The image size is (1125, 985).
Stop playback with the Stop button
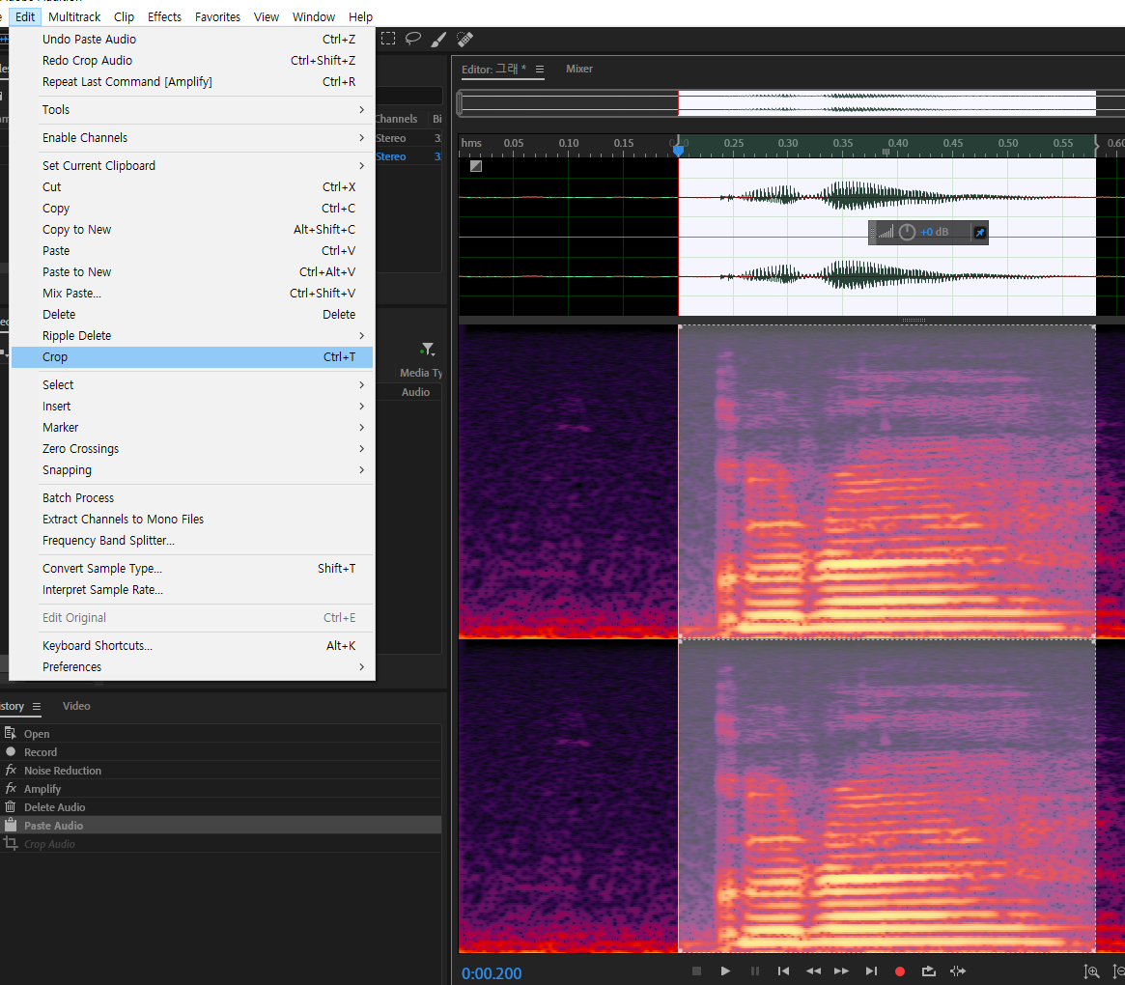[x=696, y=971]
